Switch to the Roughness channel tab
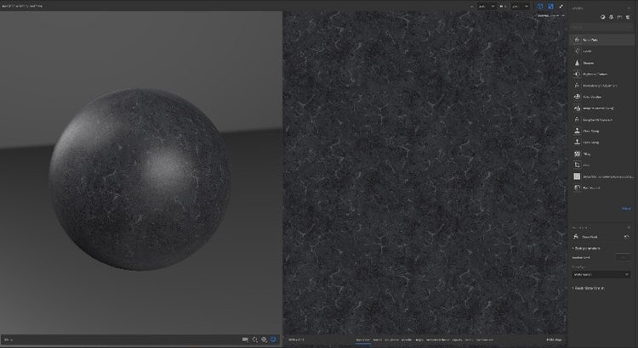The width and height of the screenshot is (638, 348). pyautogui.click(x=392, y=340)
